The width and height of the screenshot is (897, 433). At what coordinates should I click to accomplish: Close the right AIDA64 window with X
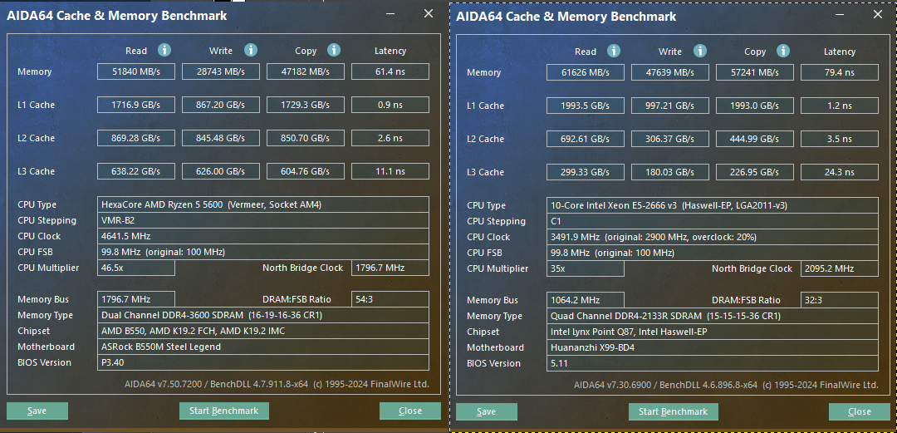878,14
